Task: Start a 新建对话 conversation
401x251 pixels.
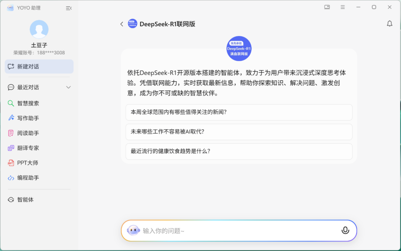Action: coord(39,67)
